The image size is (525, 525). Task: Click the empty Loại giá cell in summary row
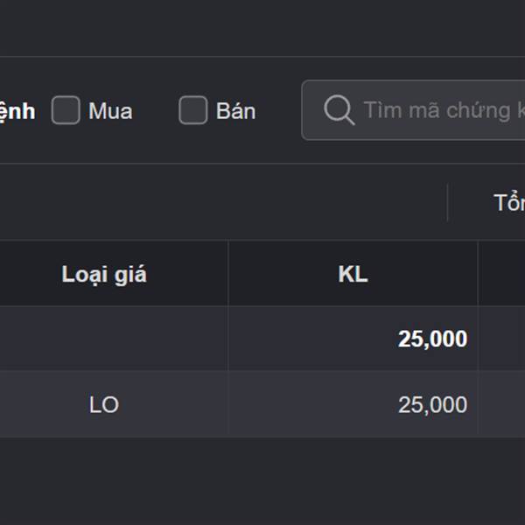click(x=114, y=339)
